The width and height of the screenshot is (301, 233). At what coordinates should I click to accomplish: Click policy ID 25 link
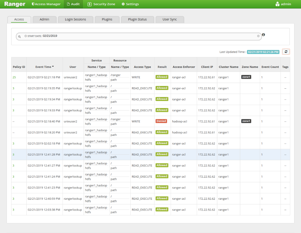(x=14, y=77)
